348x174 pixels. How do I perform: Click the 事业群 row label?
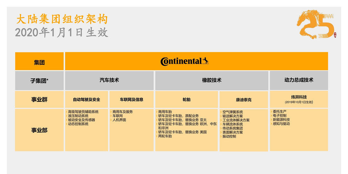click(x=39, y=100)
